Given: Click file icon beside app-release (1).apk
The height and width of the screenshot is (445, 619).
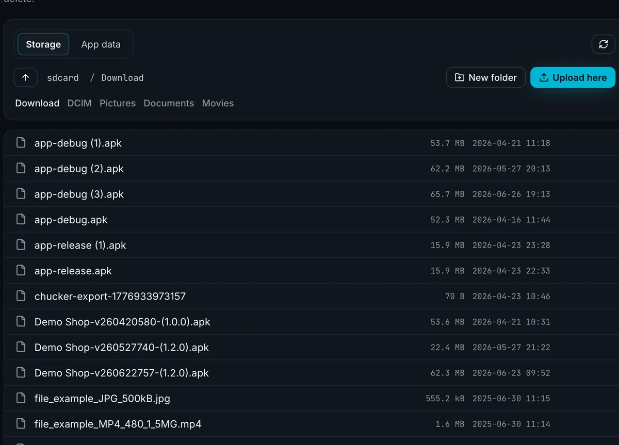Looking at the screenshot, I should coord(21,245).
